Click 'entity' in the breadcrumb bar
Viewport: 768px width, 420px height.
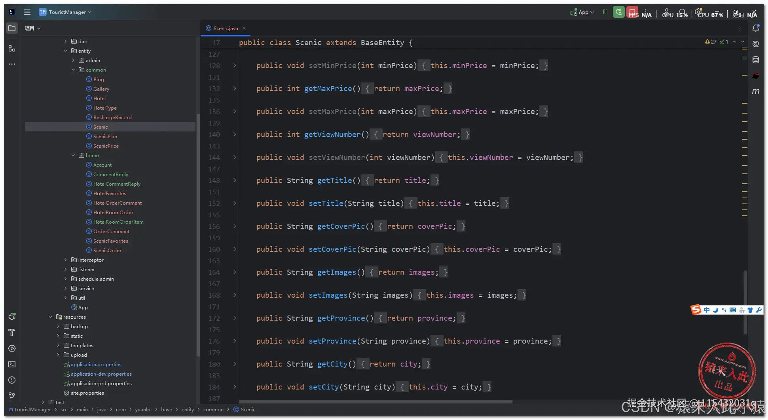(x=188, y=409)
